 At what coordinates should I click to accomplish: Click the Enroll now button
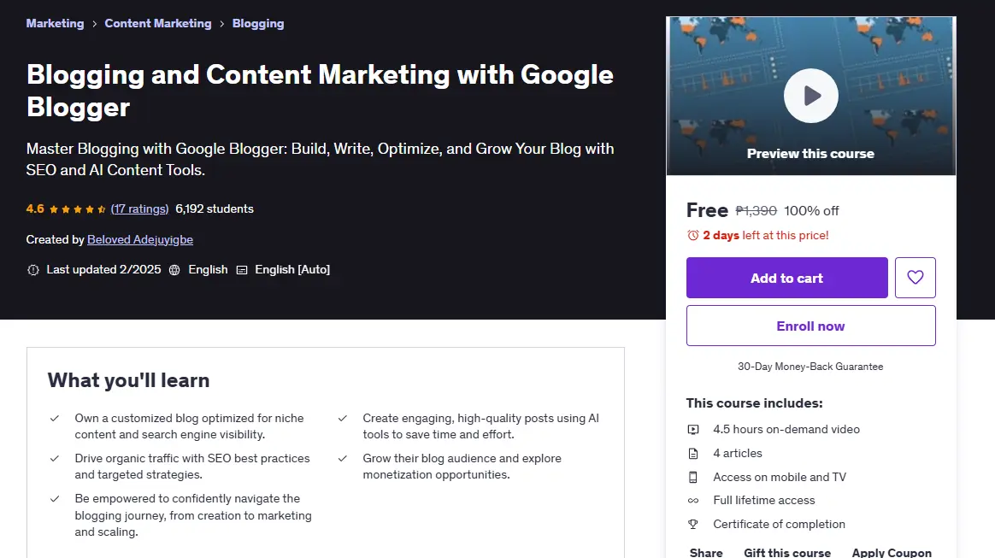point(811,326)
